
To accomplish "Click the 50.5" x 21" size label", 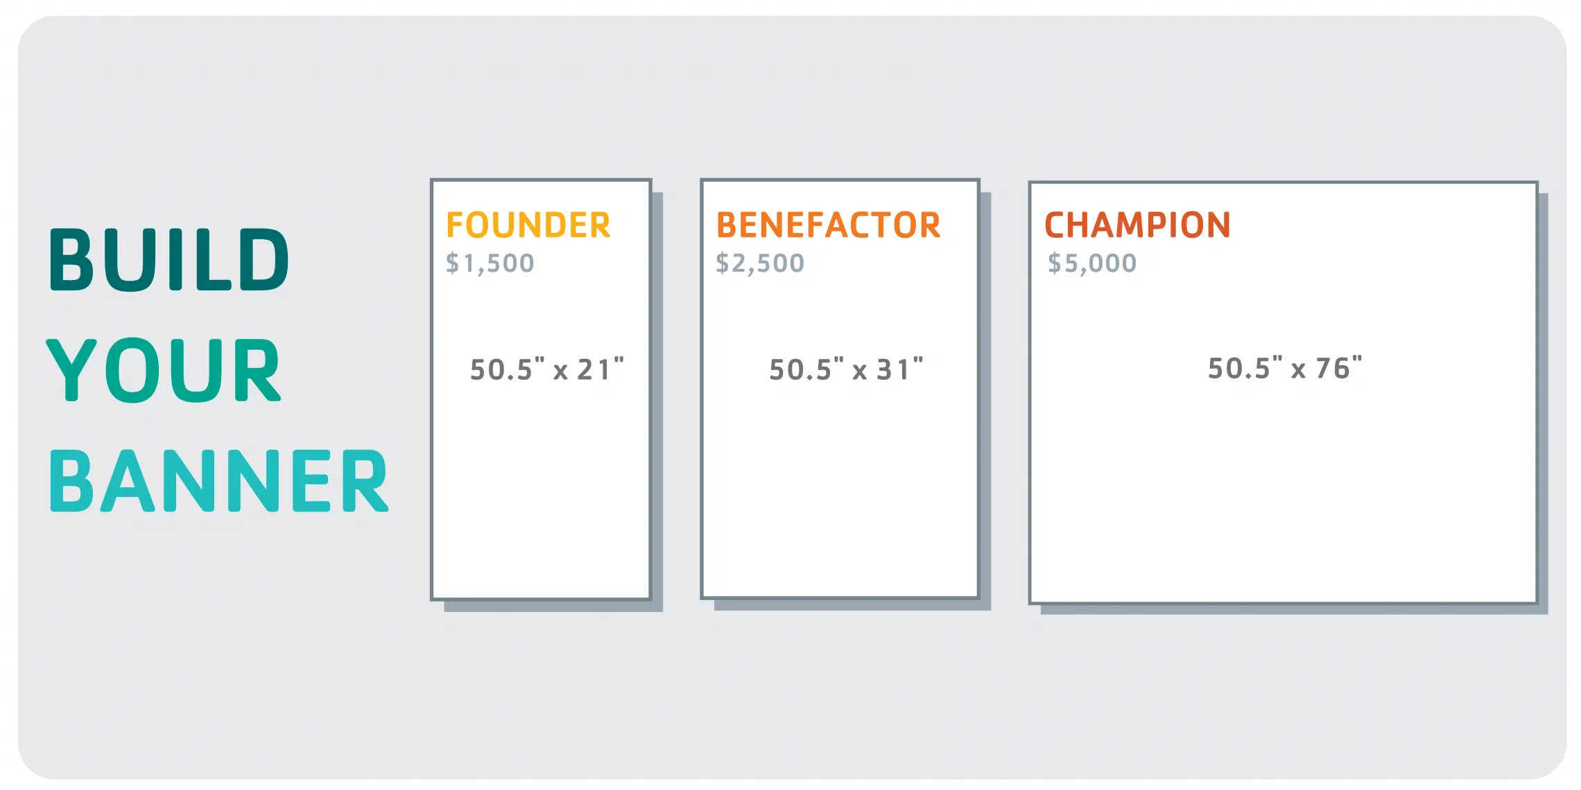I will (x=546, y=369).
